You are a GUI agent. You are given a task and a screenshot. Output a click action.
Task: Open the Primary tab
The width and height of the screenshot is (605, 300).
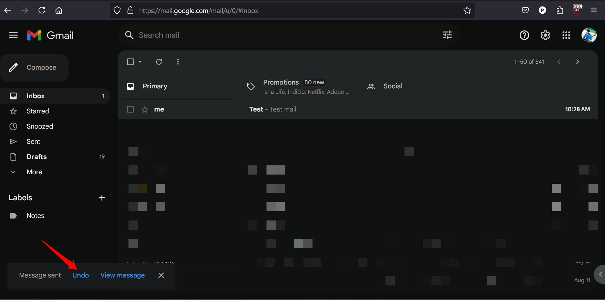coord(178,86)
